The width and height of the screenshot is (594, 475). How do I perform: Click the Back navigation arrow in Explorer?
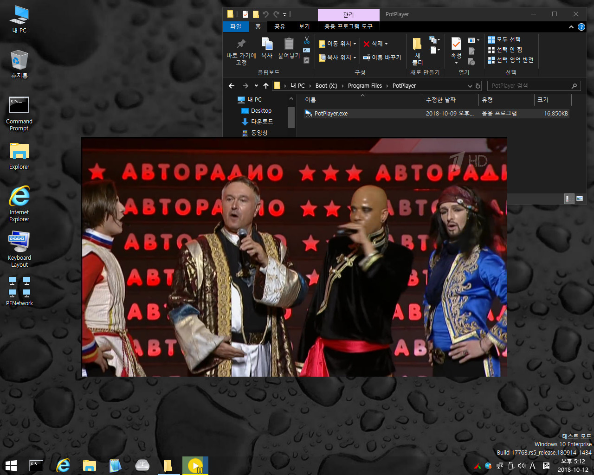coord(232,86)
